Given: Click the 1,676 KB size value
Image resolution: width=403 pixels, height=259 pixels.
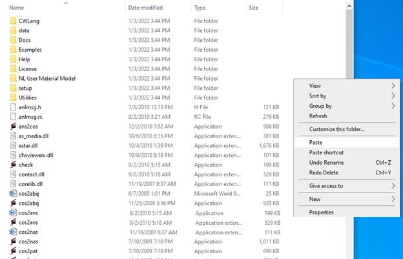Looking at the screenshot, I should click(269, 146).
